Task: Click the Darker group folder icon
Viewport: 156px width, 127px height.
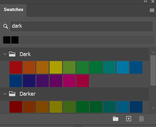Action: (x=12, y=94)
